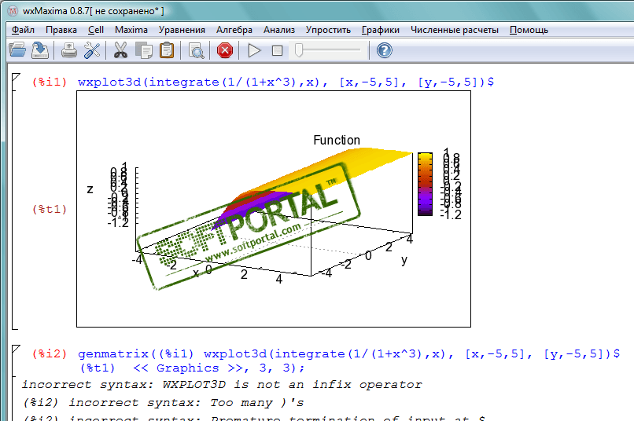Open find dialog with the magnifier icon
The height and width of the screenshot is (421, 634).
tap(196, 51)
